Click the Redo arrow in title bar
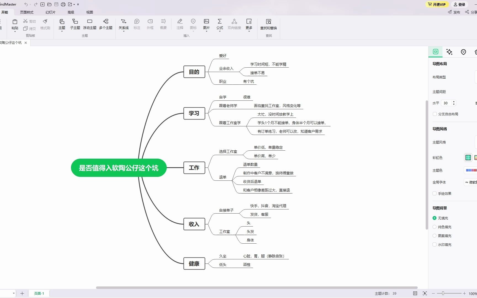This screenshot has height=298, width=477. pyautogui.click(x=36, y=4)
